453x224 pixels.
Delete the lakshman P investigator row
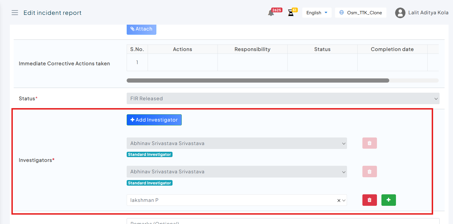click(369, 200)
